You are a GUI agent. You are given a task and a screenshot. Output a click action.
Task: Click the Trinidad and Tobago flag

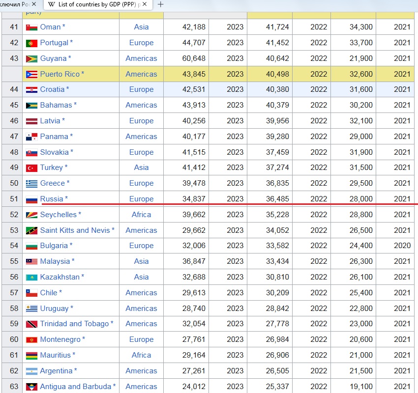pyautogui.click(x=31, y=324)
